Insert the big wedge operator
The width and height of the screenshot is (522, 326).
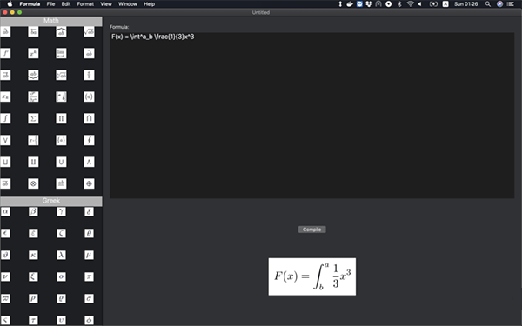coord(89,162)
